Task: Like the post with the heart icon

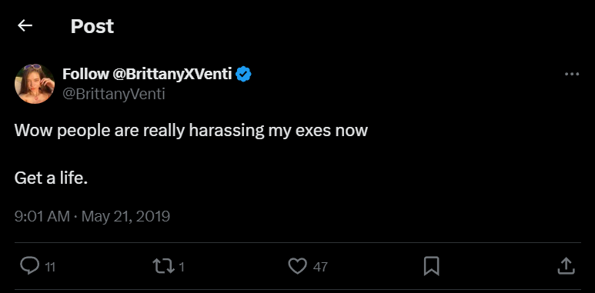Action: pos(297,266)
